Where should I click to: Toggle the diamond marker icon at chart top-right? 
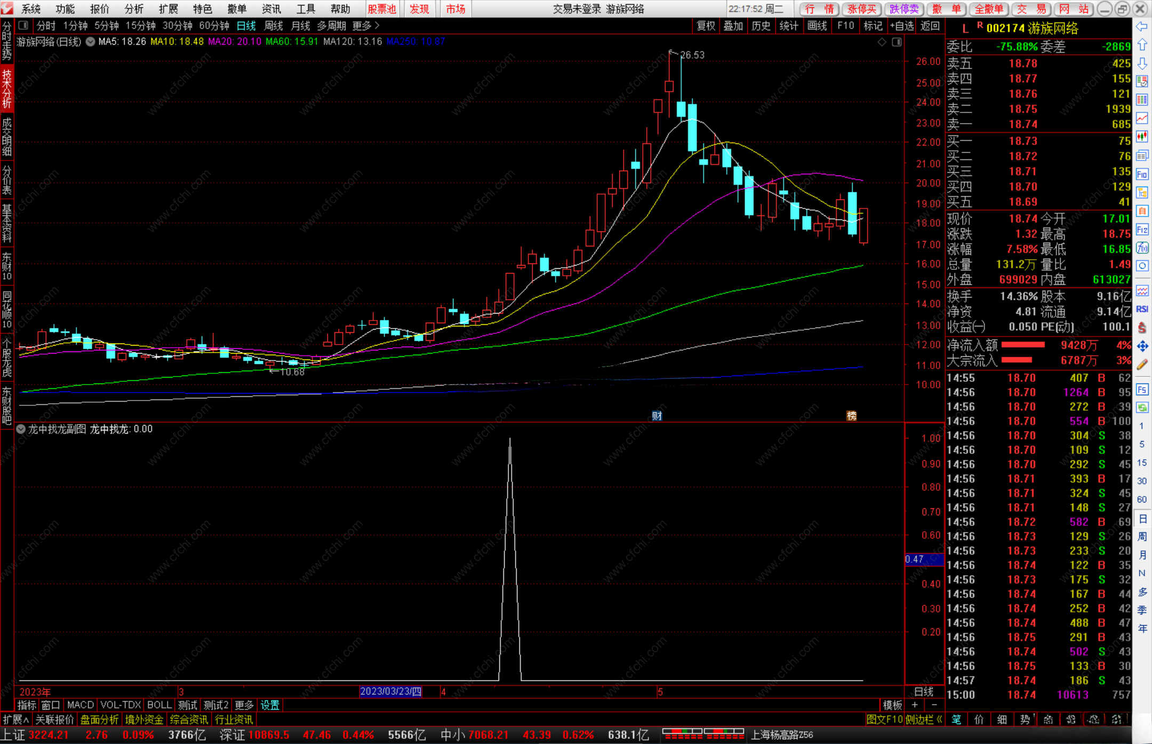(882, 42)
